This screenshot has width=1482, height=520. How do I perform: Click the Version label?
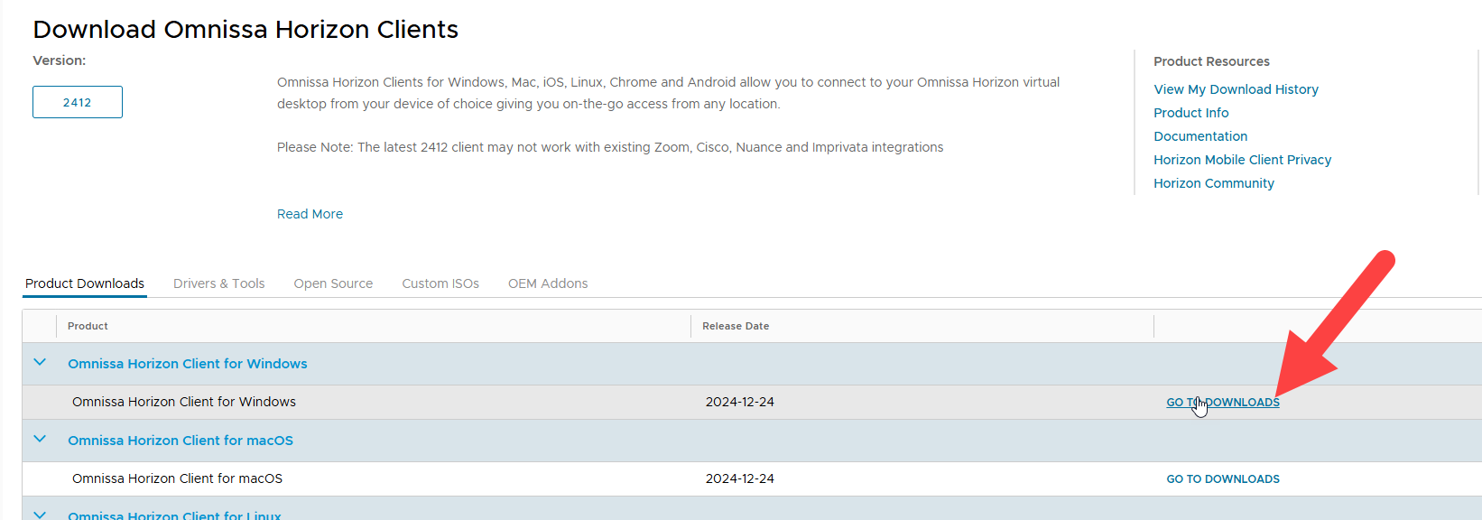[60, 60]
